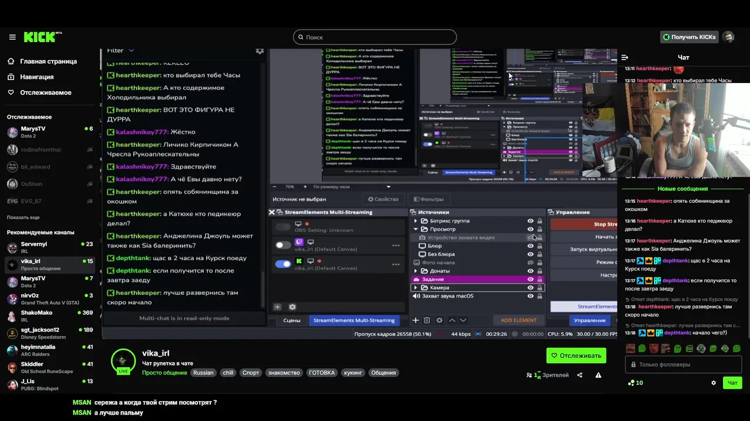Screen dimensions: 750x421
Task: Open the ShakoMako recommended channel
Action: [x=51, y=316]
